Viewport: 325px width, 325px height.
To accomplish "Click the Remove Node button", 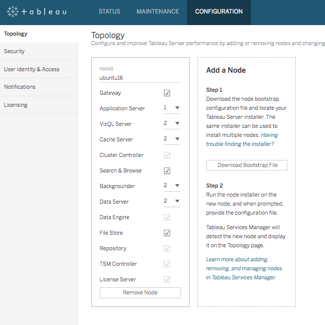I will [x=140, y=293].
